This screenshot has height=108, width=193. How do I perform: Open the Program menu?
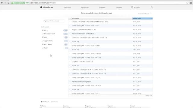coord(102,7)
